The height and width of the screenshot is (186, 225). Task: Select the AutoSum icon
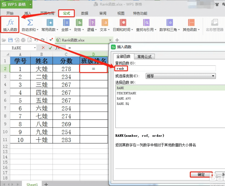[29, 25]
